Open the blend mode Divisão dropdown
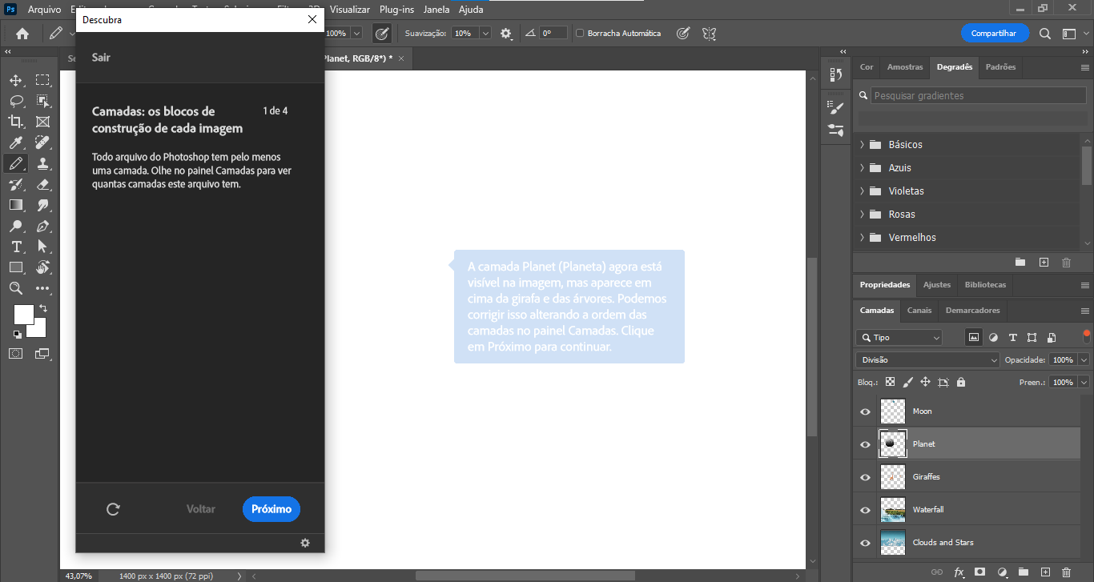 coord(926,359)
